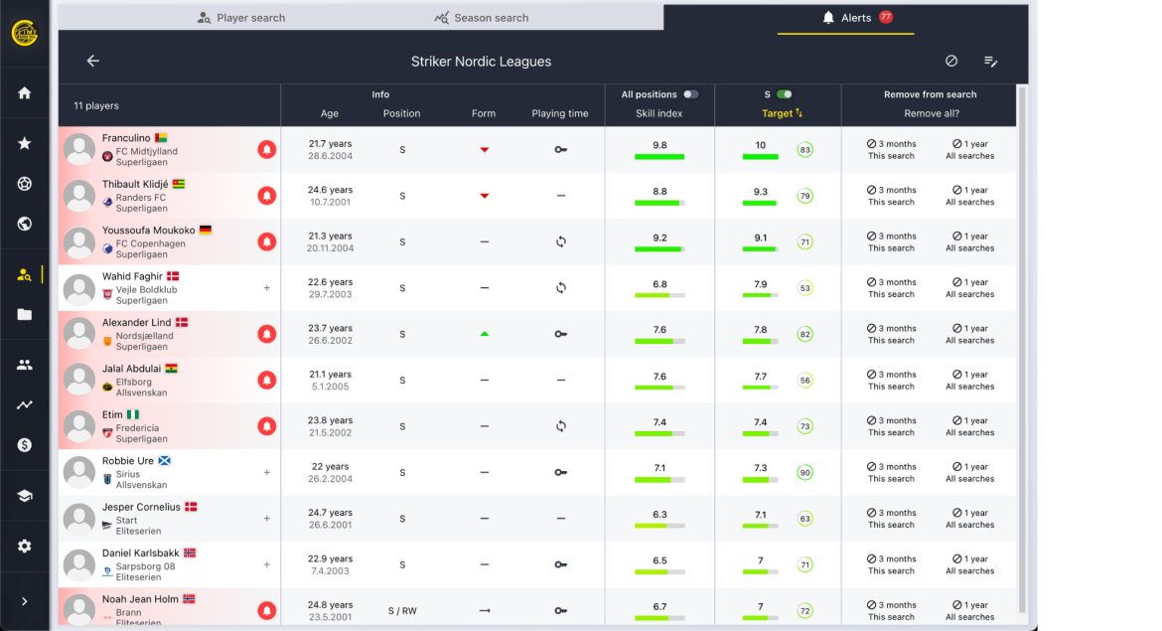This screenshot has width=1162, height=631.
Task: Open favorites star in sidebar
Action: [x=24, y=143]
